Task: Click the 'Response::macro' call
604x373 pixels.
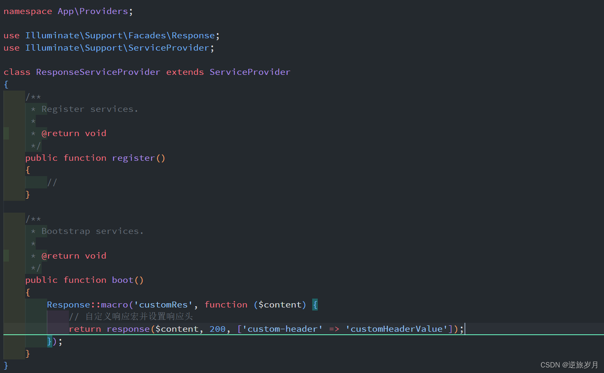Action: (88, 305)
